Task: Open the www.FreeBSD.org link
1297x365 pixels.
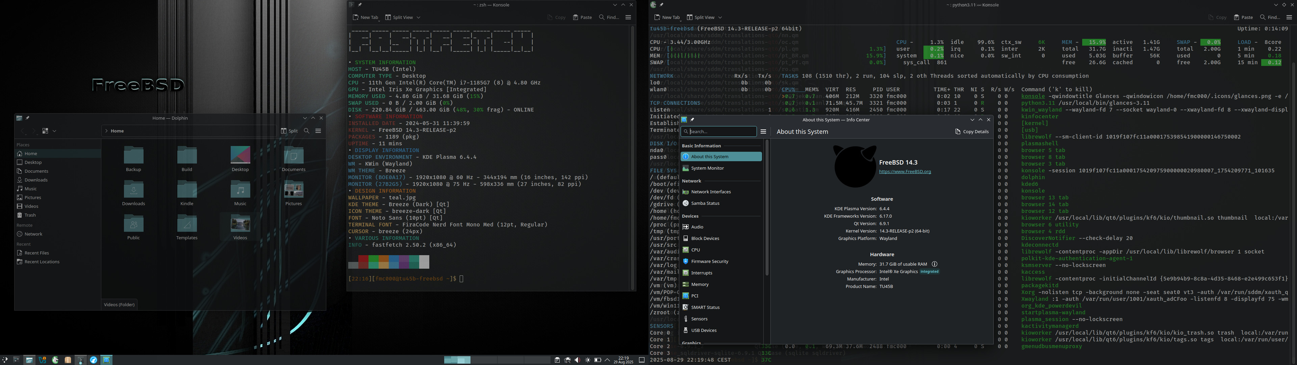Action: coord(905,172)
